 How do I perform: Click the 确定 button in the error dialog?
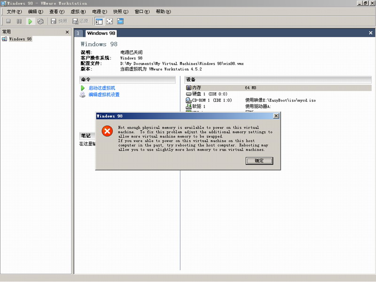tap(259, 161)
